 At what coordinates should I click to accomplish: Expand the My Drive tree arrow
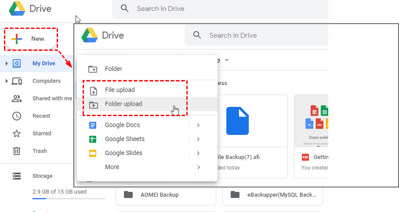click(x=7, y=64)
